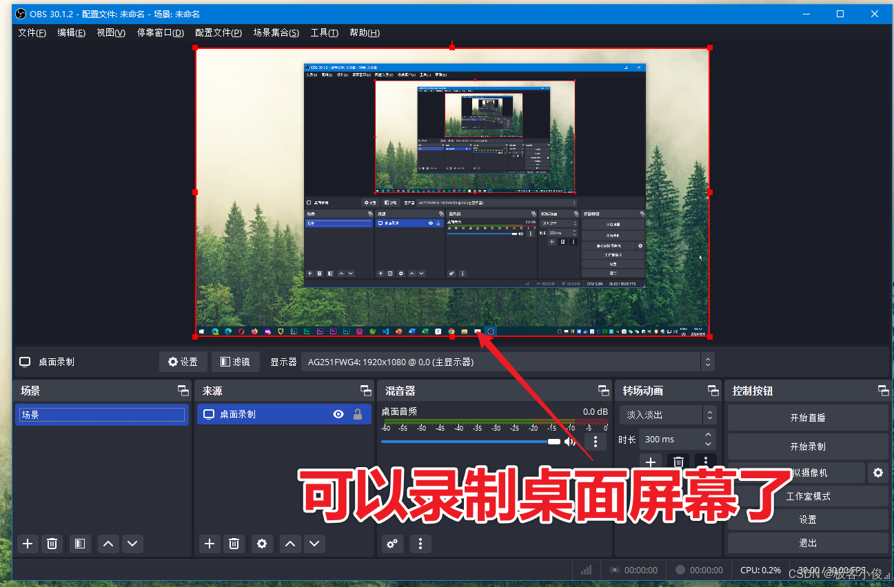Image resolution: width=894 pixels, height=587 pixels.
Task: Pop out the 控制按钮 dock with its float icon
Action: point(884,391)
